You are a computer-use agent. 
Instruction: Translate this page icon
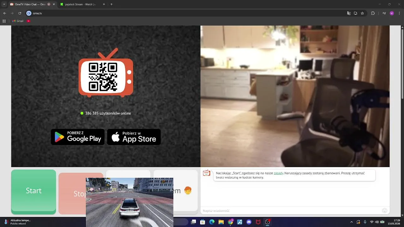coord(349,13)
